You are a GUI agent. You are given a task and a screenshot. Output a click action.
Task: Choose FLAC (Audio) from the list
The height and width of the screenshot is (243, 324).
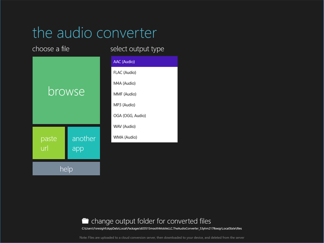pos(144,72)
